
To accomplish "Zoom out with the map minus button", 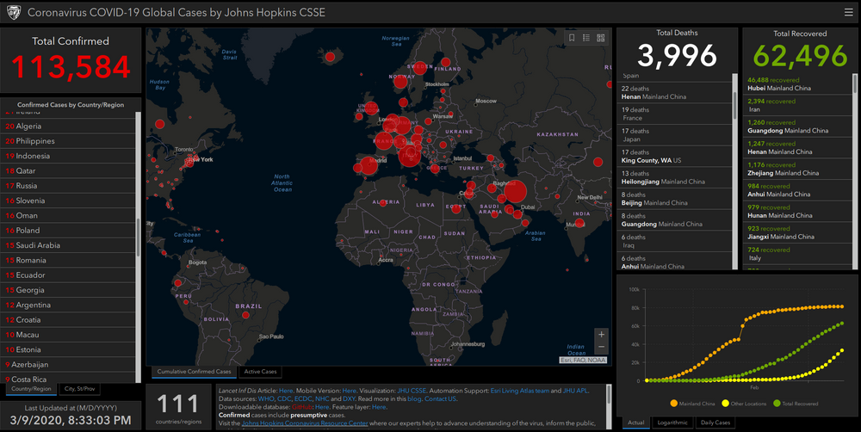I will (601, 349).
